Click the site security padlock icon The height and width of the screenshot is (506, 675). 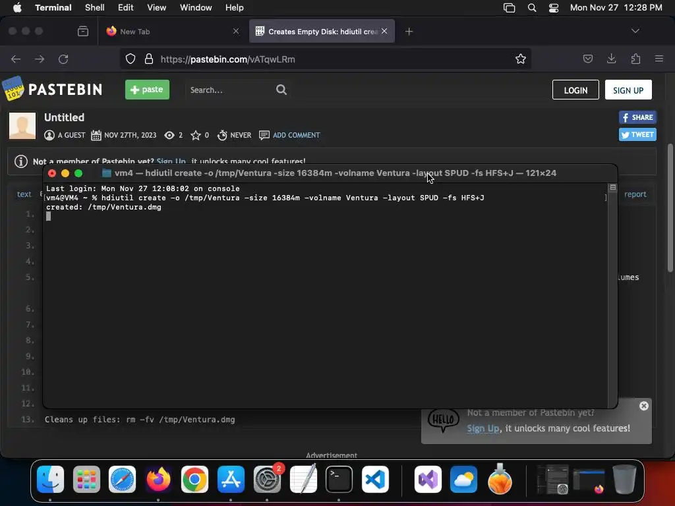tap(149, 59)
